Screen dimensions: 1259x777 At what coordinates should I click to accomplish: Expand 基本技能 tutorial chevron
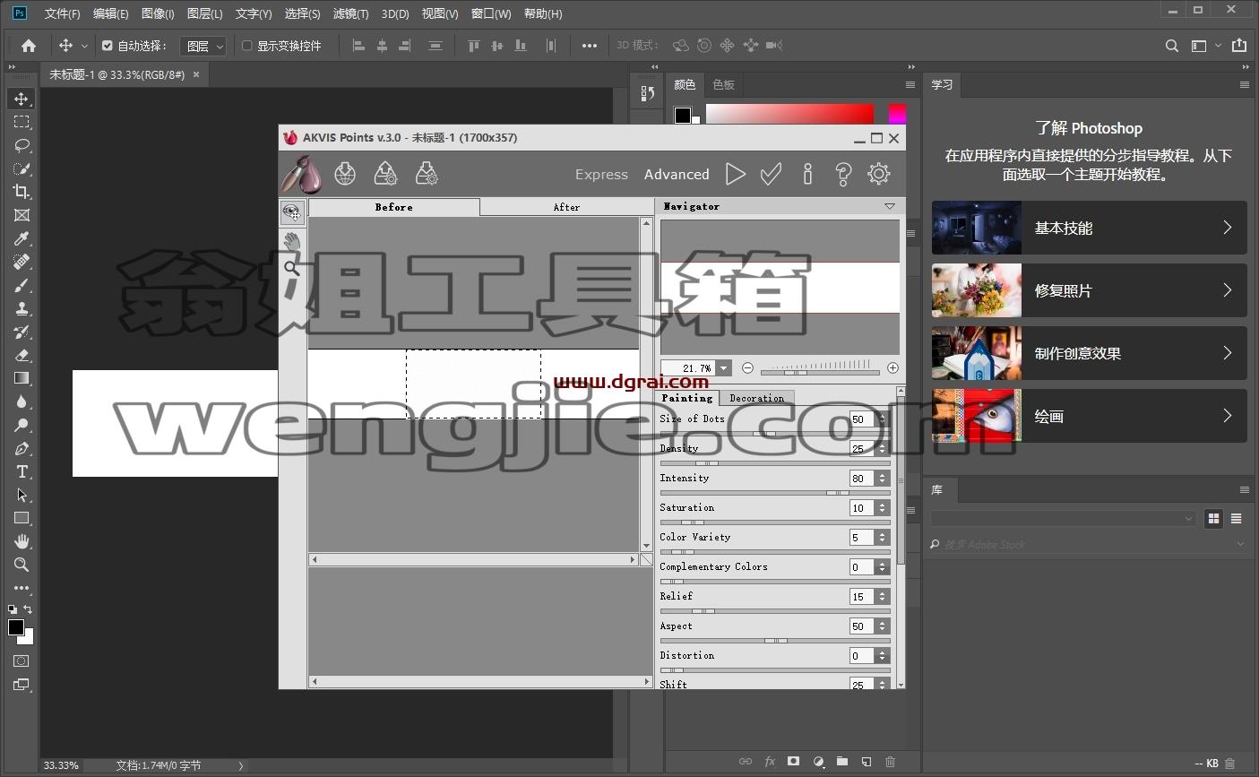[x=1228, y=228]
